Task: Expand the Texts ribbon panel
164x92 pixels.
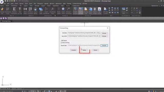Action: tap(12, 16)
